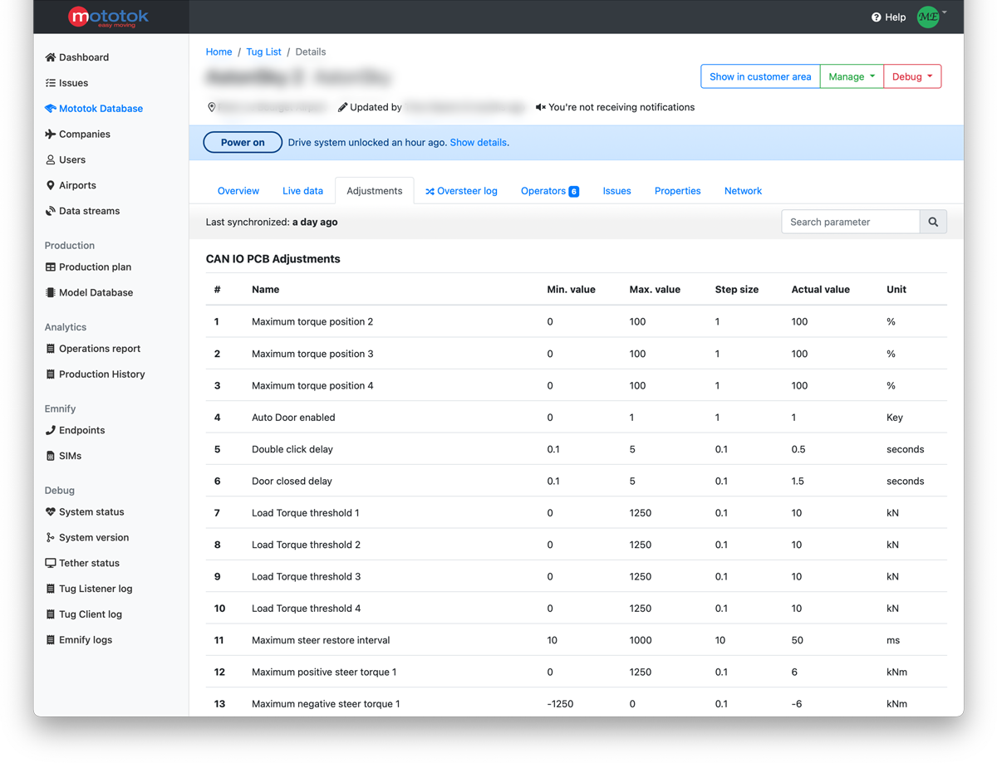This screenshot has height=763, width=997.
Task: Click the Airports map pin icon
Action: point(51,185)
